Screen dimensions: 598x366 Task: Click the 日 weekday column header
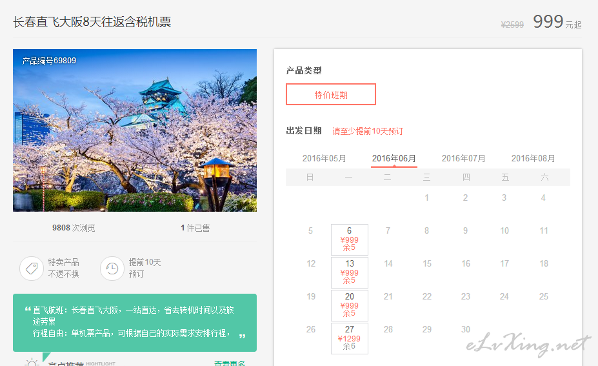click(x=310, y=177)
